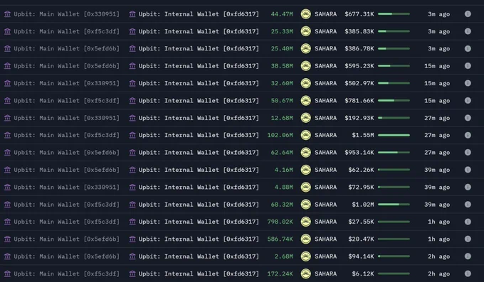Image resolution: width=484 pixels, height=282 pixels.
Task: Click "2h ago" on the 2.68M row
Action: 438,256
